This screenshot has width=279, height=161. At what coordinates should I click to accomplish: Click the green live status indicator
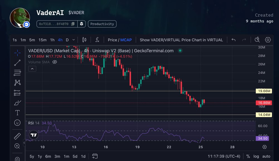(180, 51)
